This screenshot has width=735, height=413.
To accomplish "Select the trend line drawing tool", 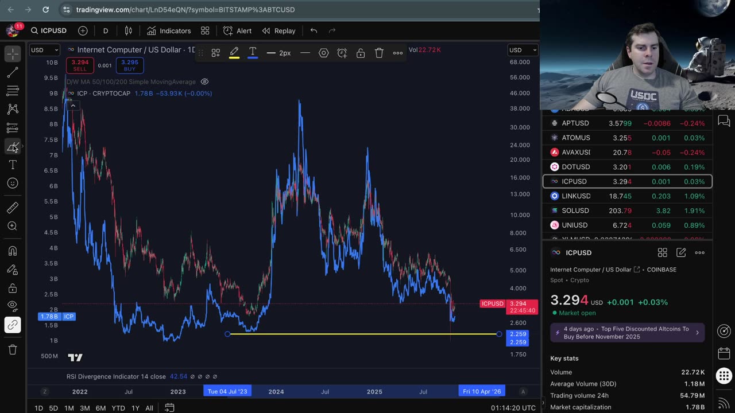I will coord(13,72).
